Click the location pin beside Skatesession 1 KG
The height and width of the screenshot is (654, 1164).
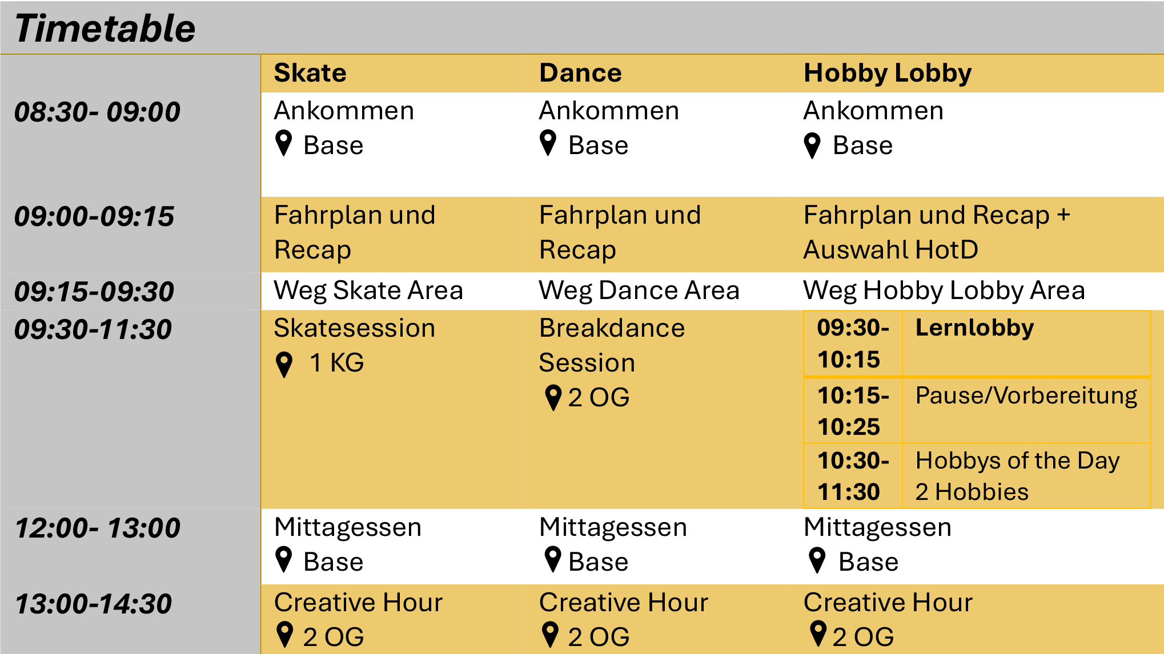pyautogui.click(x=284, y=365)
